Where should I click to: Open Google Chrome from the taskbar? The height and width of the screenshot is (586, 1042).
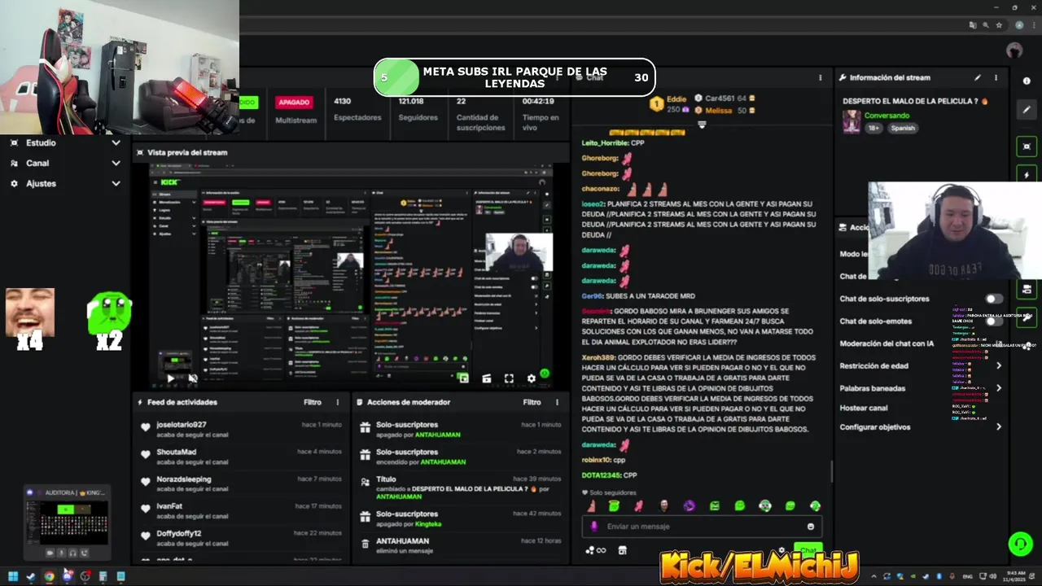[49, 576]
